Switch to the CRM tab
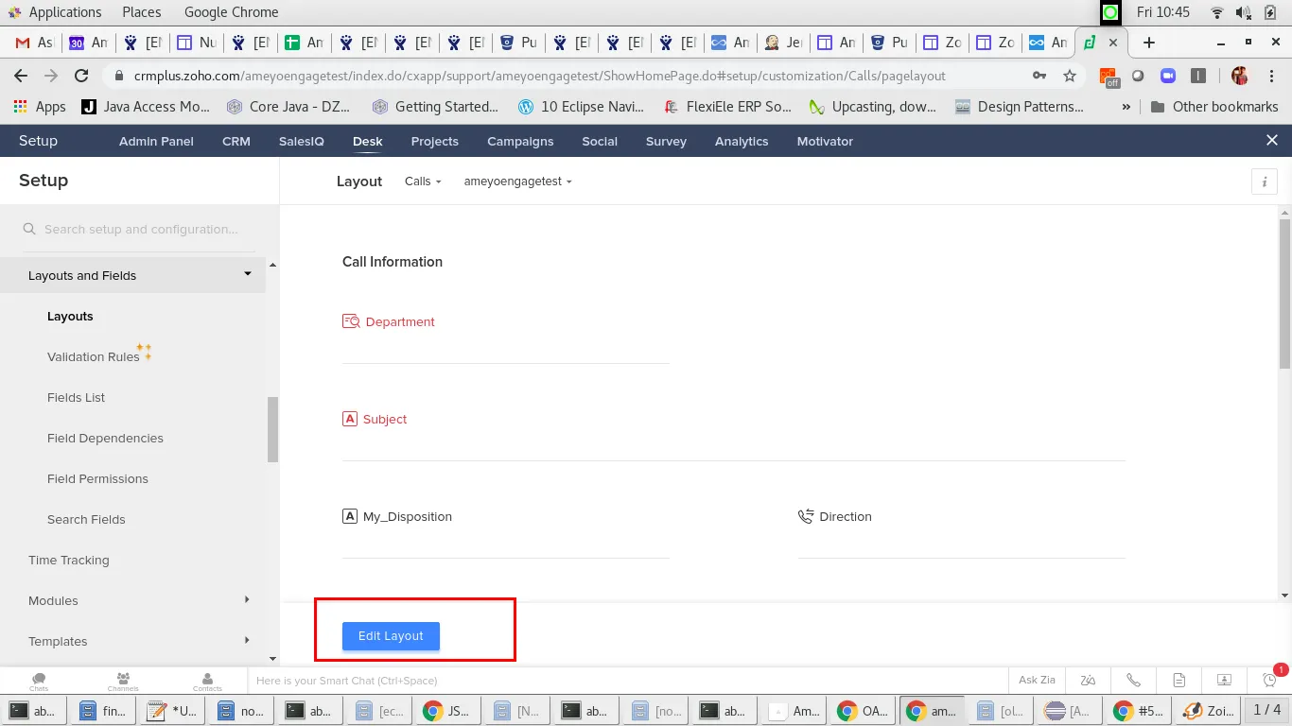The image size is (1292, 726). coord(236,141)
